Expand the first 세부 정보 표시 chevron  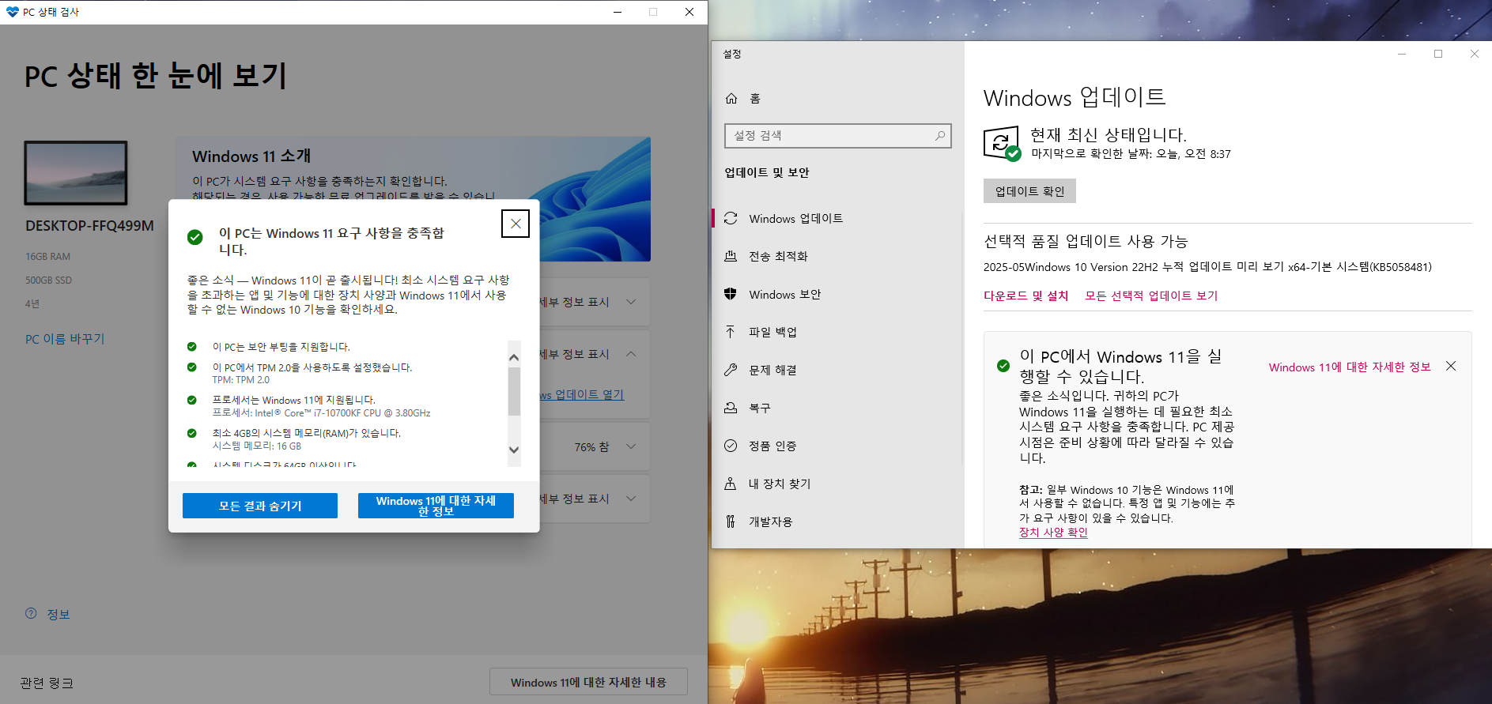[631, 302]
